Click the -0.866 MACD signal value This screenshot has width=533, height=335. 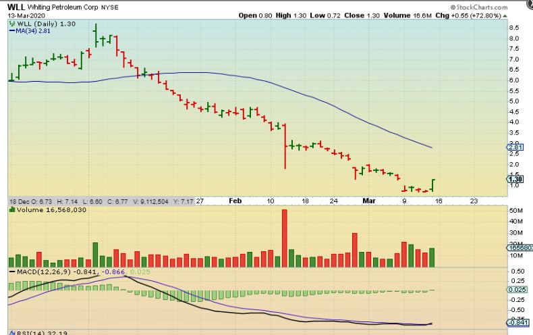113,272
